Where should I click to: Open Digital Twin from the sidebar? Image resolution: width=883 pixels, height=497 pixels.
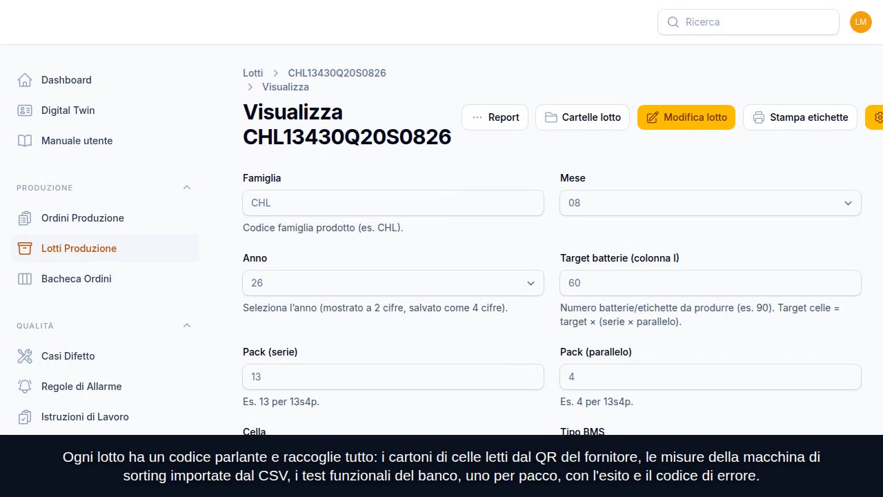click(x=105, y=110)
